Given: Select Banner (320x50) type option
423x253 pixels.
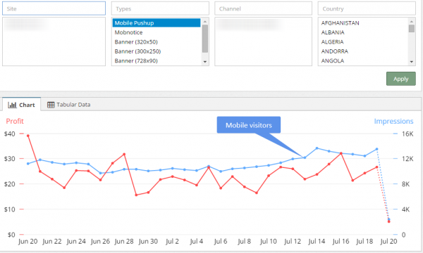Looking at the screenshot, I should click(157, 41).
